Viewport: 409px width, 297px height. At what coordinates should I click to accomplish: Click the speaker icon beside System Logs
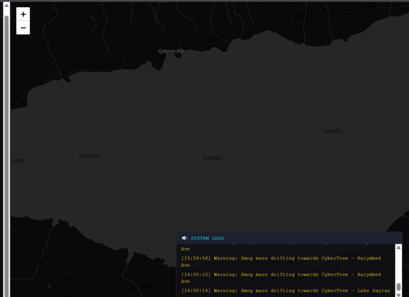184,238
